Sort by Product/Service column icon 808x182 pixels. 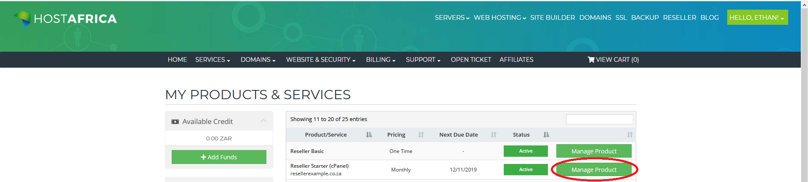click(x=369, y=135)
